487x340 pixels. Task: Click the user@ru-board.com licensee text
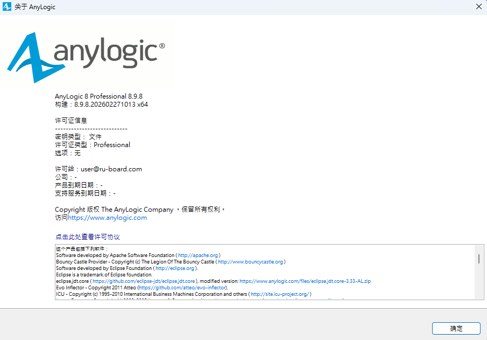[111, 169]
